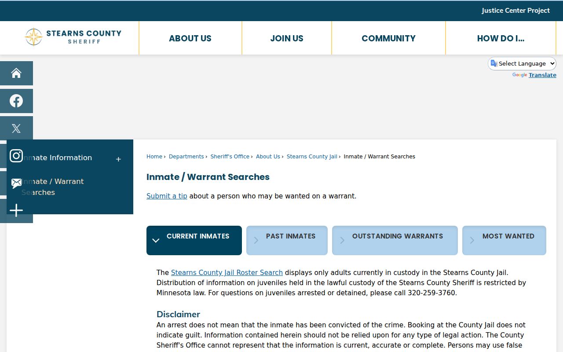The height and width of the screenshot is (352, 563).
Task: Open the How Do I... menu
Action: (501, 38)
